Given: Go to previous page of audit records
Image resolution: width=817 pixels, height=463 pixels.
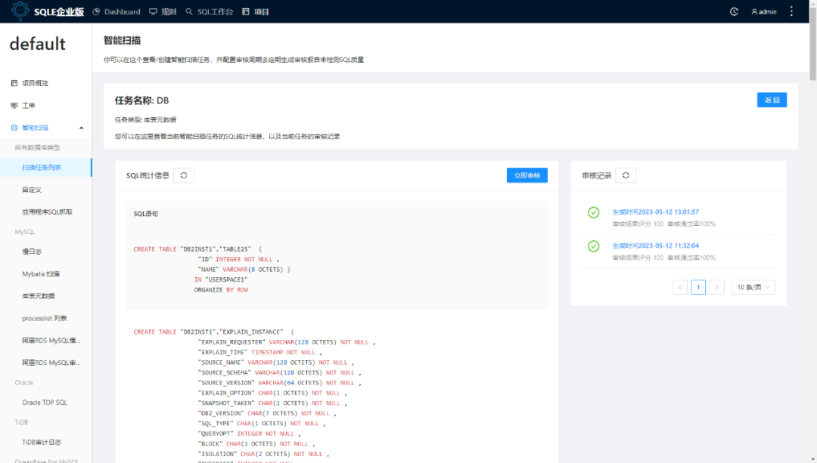Looking at the screenshot, I should (x=680, y=287).
